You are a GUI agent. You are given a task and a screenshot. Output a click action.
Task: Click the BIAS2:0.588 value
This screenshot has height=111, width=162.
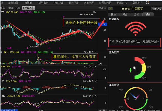(14, 96)
